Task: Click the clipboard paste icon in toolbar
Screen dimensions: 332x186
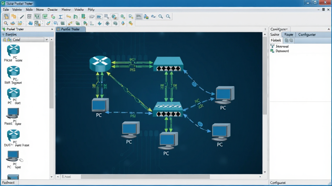Action: (6, 16)
